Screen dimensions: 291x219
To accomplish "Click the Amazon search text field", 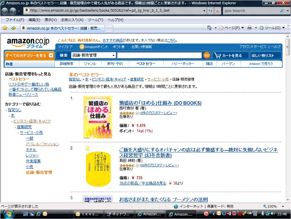I will click(x=159, y=55).
